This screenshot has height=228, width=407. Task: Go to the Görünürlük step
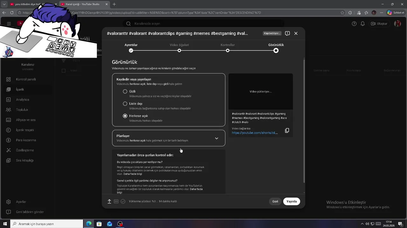(x=276, y=48)
